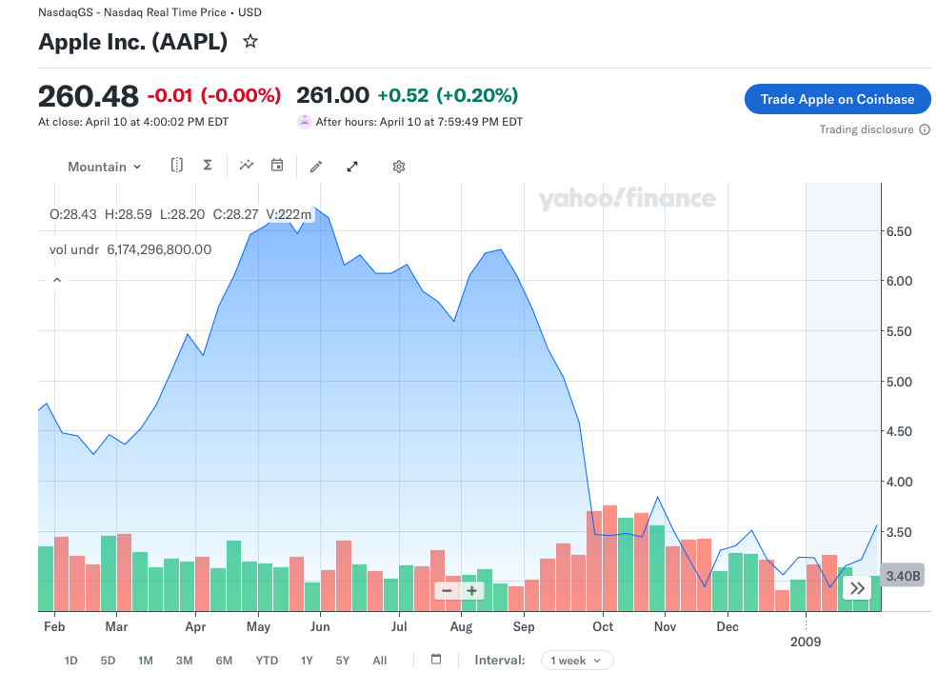Select the pencil drawing tool
The image size is (937, 692).
point(316,167)
